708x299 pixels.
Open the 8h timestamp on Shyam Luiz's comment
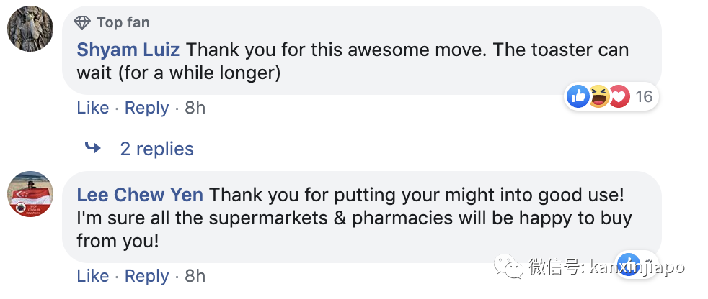click(x=195, y=108)
